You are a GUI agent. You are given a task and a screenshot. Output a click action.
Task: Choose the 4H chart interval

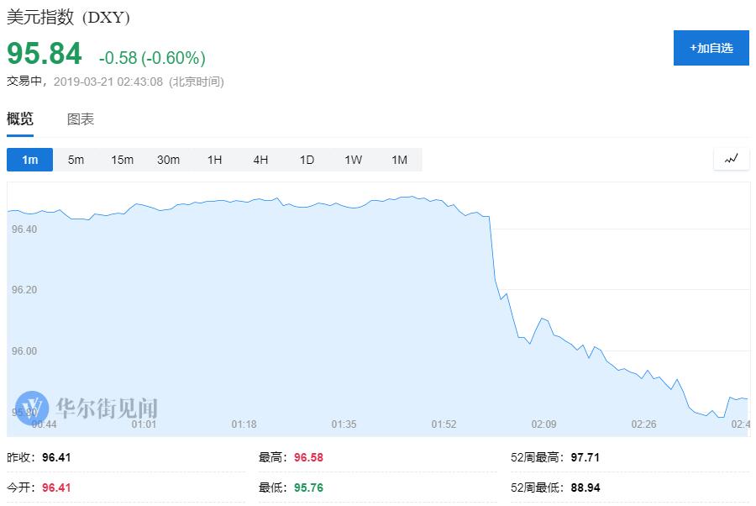click(260, 160)
